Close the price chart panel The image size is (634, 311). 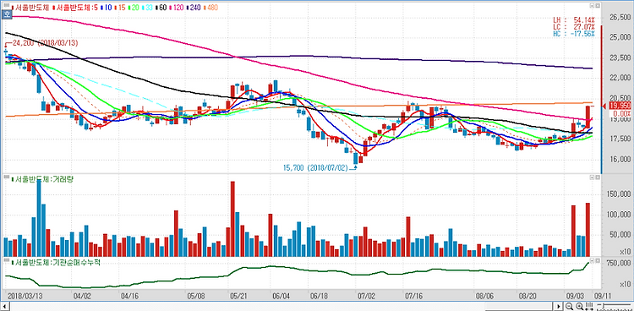tap(597, 7)
